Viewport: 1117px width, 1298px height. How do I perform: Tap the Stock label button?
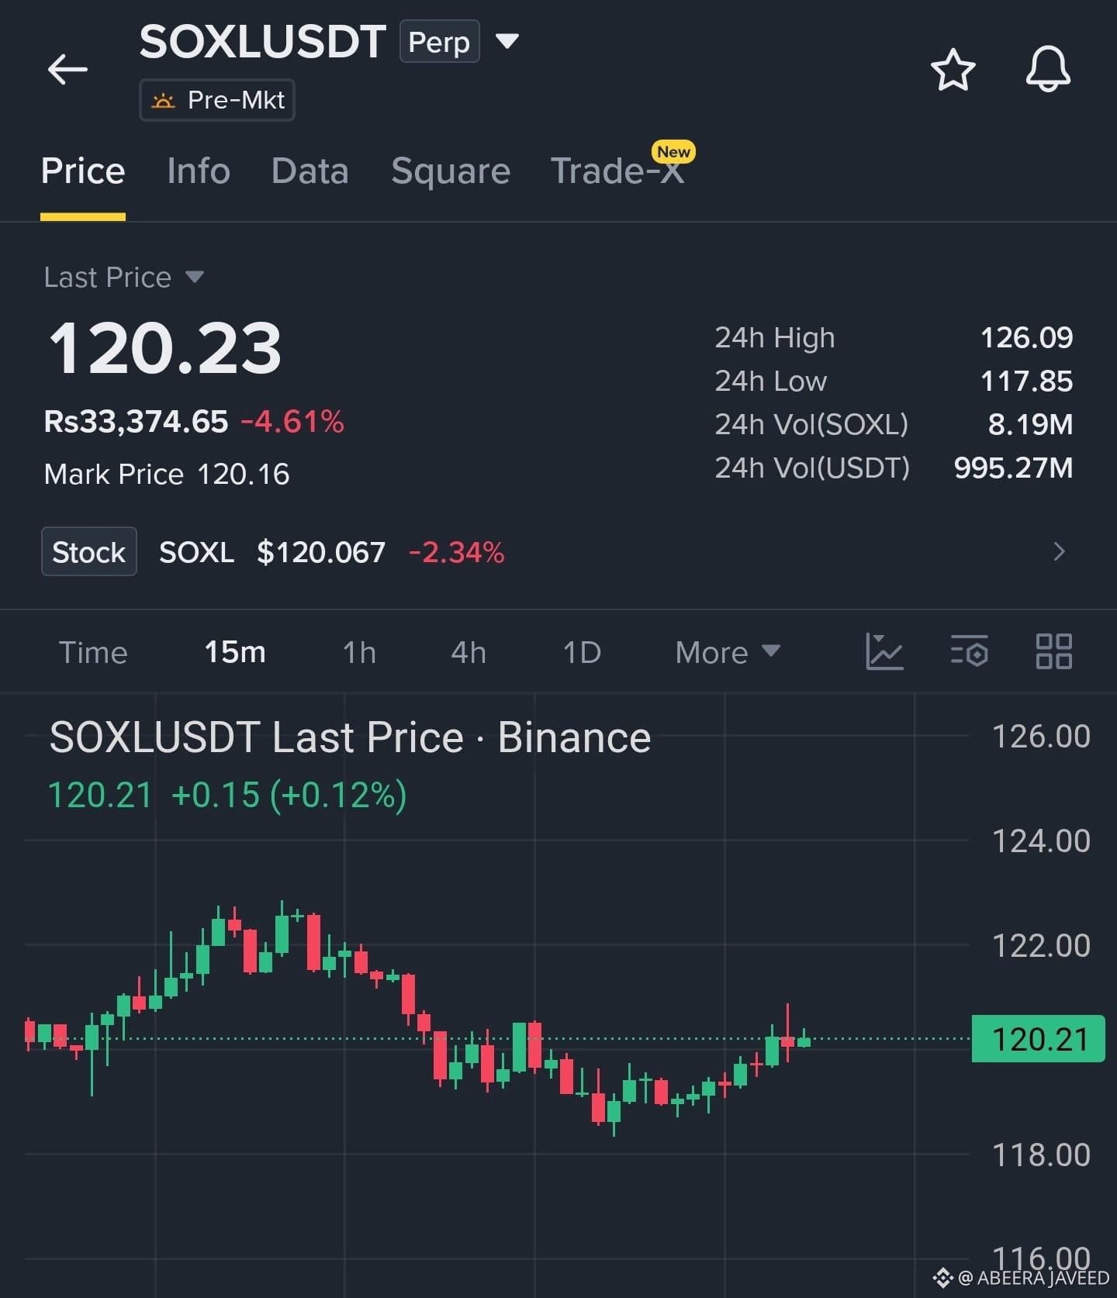coord(89,551)
